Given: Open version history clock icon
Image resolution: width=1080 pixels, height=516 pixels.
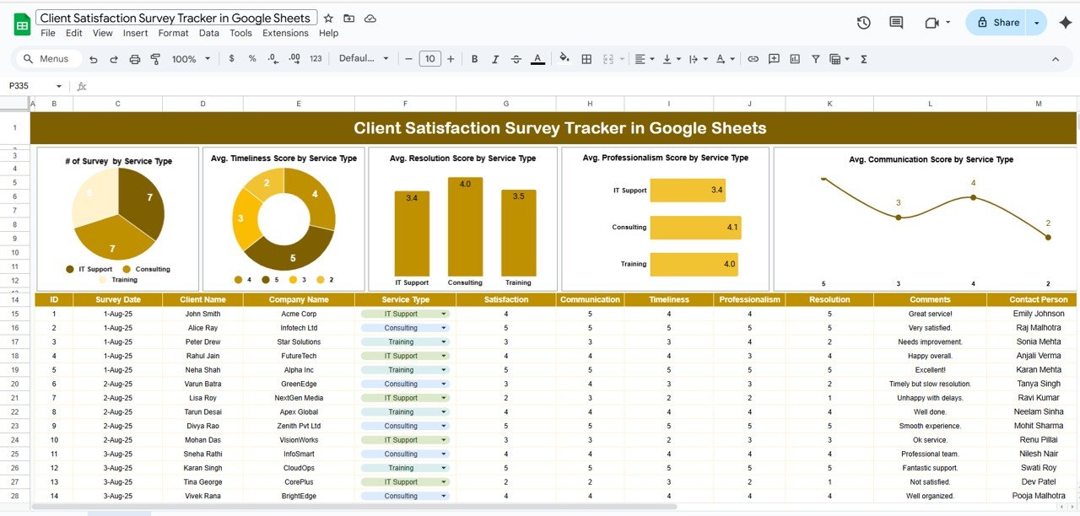Looking at the screenshot, I should (863, 23).
